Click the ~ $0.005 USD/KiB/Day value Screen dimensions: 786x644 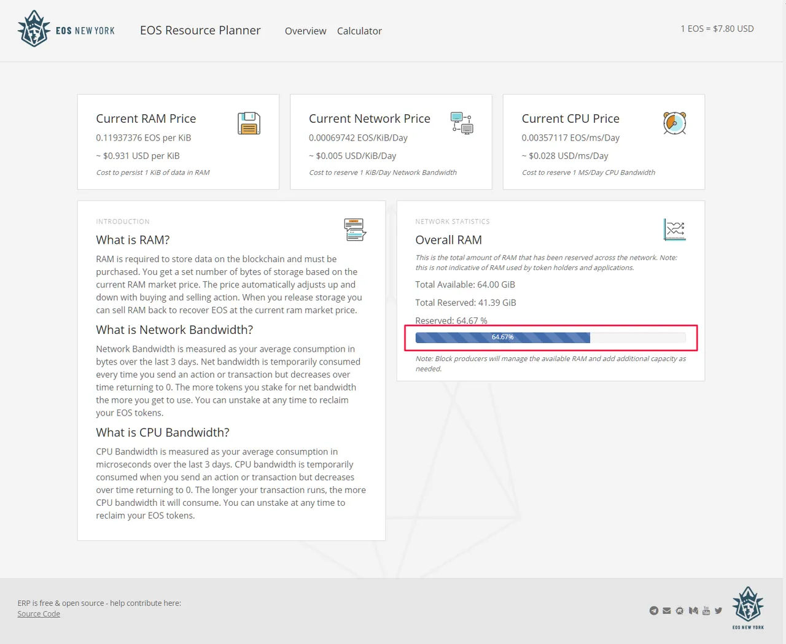352,156
